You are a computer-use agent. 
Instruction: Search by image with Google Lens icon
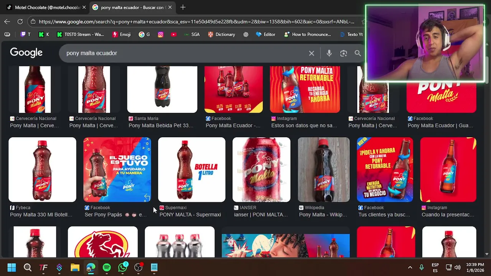343,53
